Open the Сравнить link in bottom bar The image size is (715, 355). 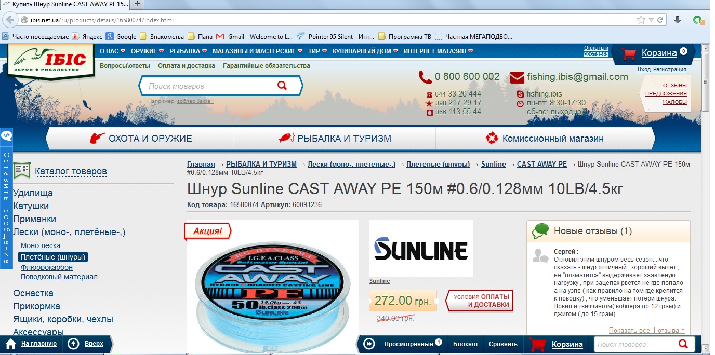(x=503, y=344)
